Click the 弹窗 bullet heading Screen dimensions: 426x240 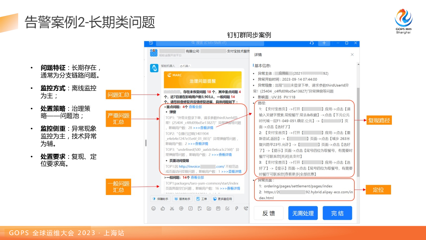[x=173, y=112]
